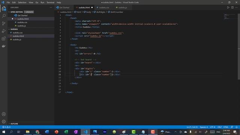Change encoding via UTF-8 status item
This screenshot has width=240, height=135.
[x=213, y=127]
